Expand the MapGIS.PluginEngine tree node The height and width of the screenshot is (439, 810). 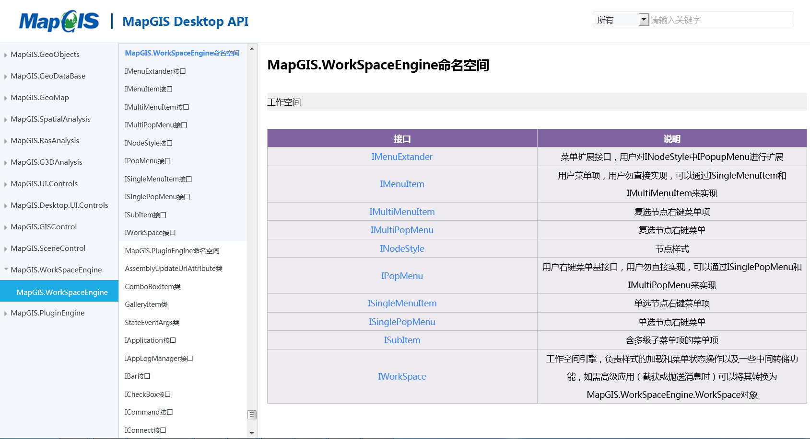click(6, 313)
